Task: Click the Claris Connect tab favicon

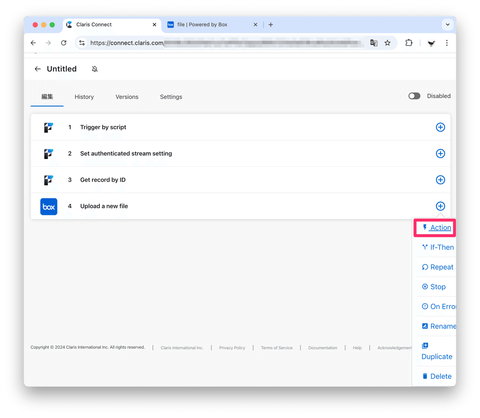Action: point(69,24)
